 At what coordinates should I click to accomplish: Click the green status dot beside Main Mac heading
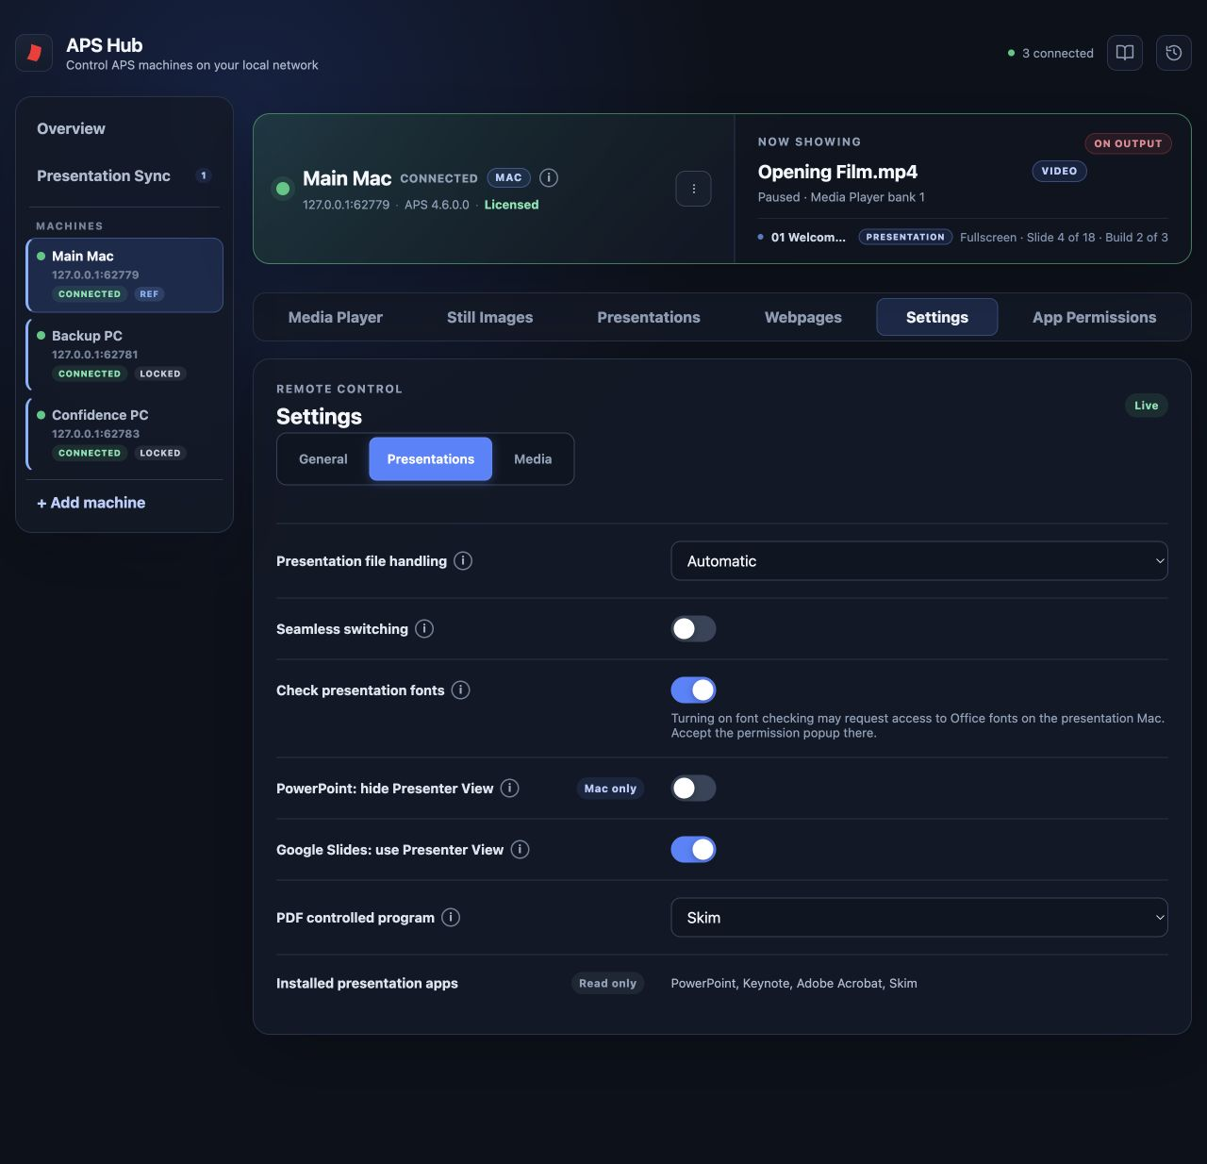click(x=282, y=189)
